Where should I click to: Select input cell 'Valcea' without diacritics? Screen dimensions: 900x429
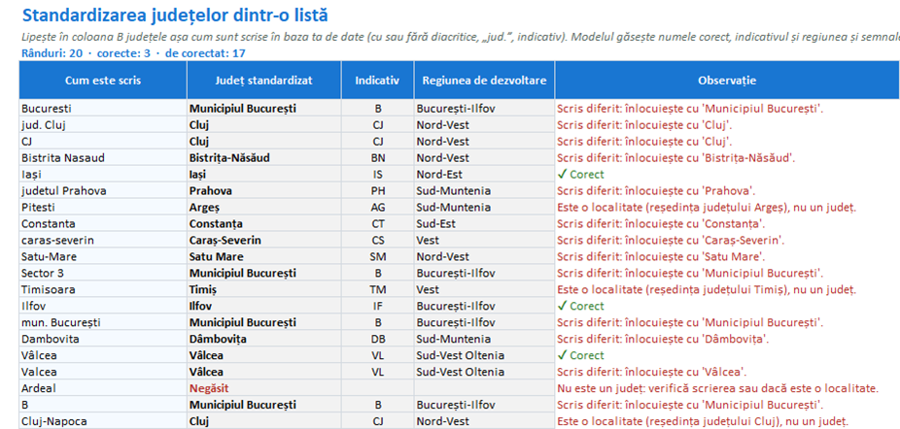point(103,372)
